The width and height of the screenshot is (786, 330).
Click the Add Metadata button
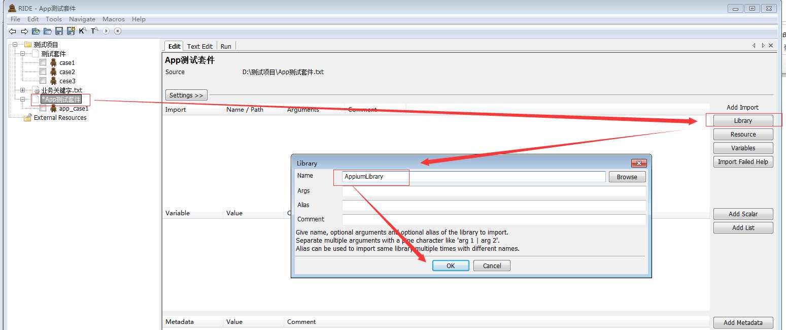click(x=743, y=323)
